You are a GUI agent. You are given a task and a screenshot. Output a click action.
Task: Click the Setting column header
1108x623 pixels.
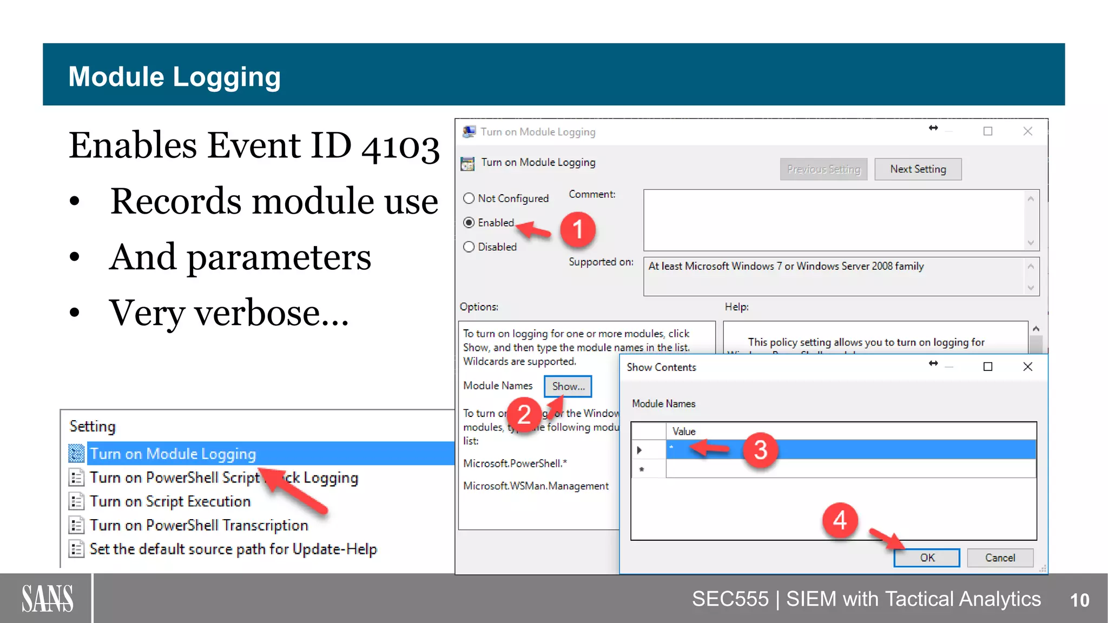click(93, 426)
